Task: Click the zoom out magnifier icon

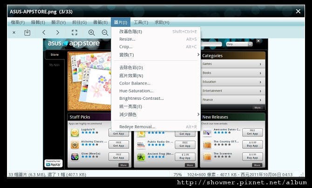Action: pyautogui.click(x=105, y=32)
